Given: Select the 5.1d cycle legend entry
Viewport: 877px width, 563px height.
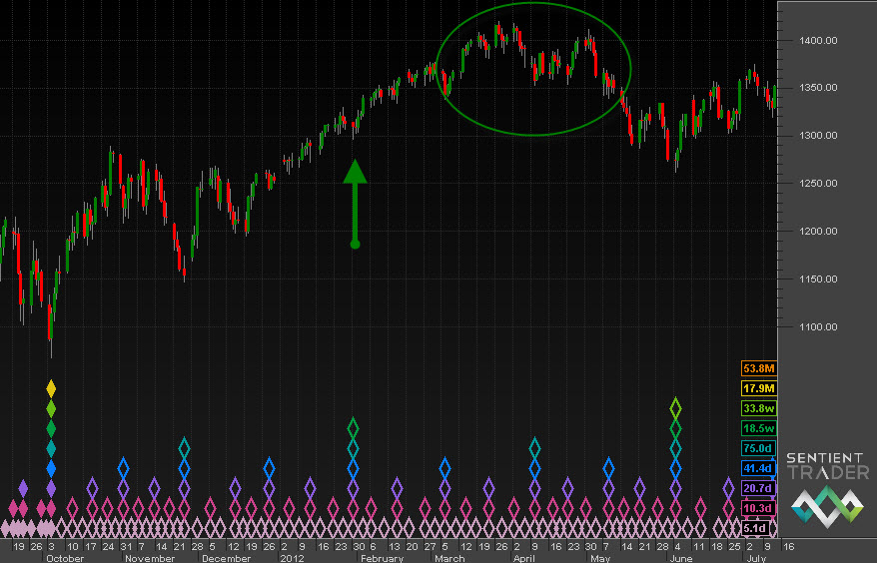Looking at the screenshot, I should pyautogui.click(x=756, y=528).
